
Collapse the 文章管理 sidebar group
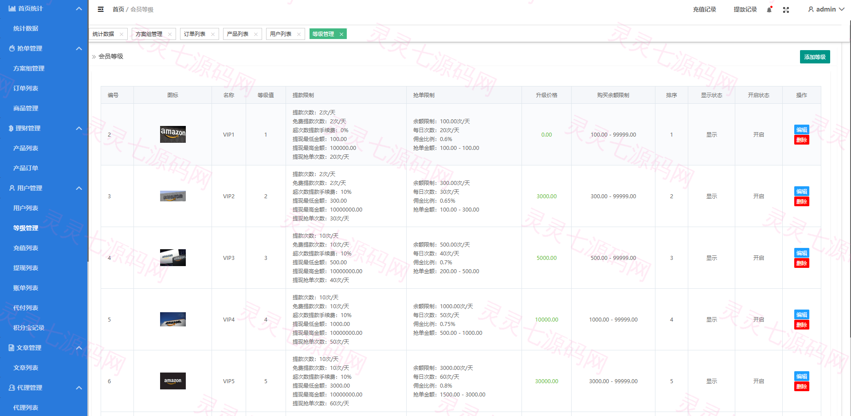[x=79, y=348]
